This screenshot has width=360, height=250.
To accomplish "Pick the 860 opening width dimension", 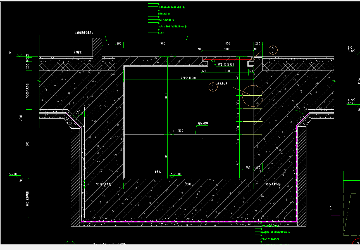I will (227, 71).
